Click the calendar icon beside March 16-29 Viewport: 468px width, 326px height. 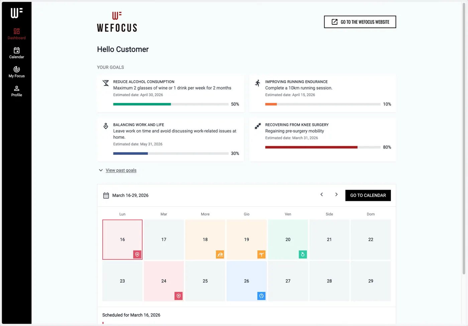[106, 196]
